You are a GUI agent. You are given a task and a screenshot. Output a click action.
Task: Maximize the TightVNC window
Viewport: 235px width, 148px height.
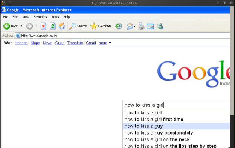click(225, 3)
